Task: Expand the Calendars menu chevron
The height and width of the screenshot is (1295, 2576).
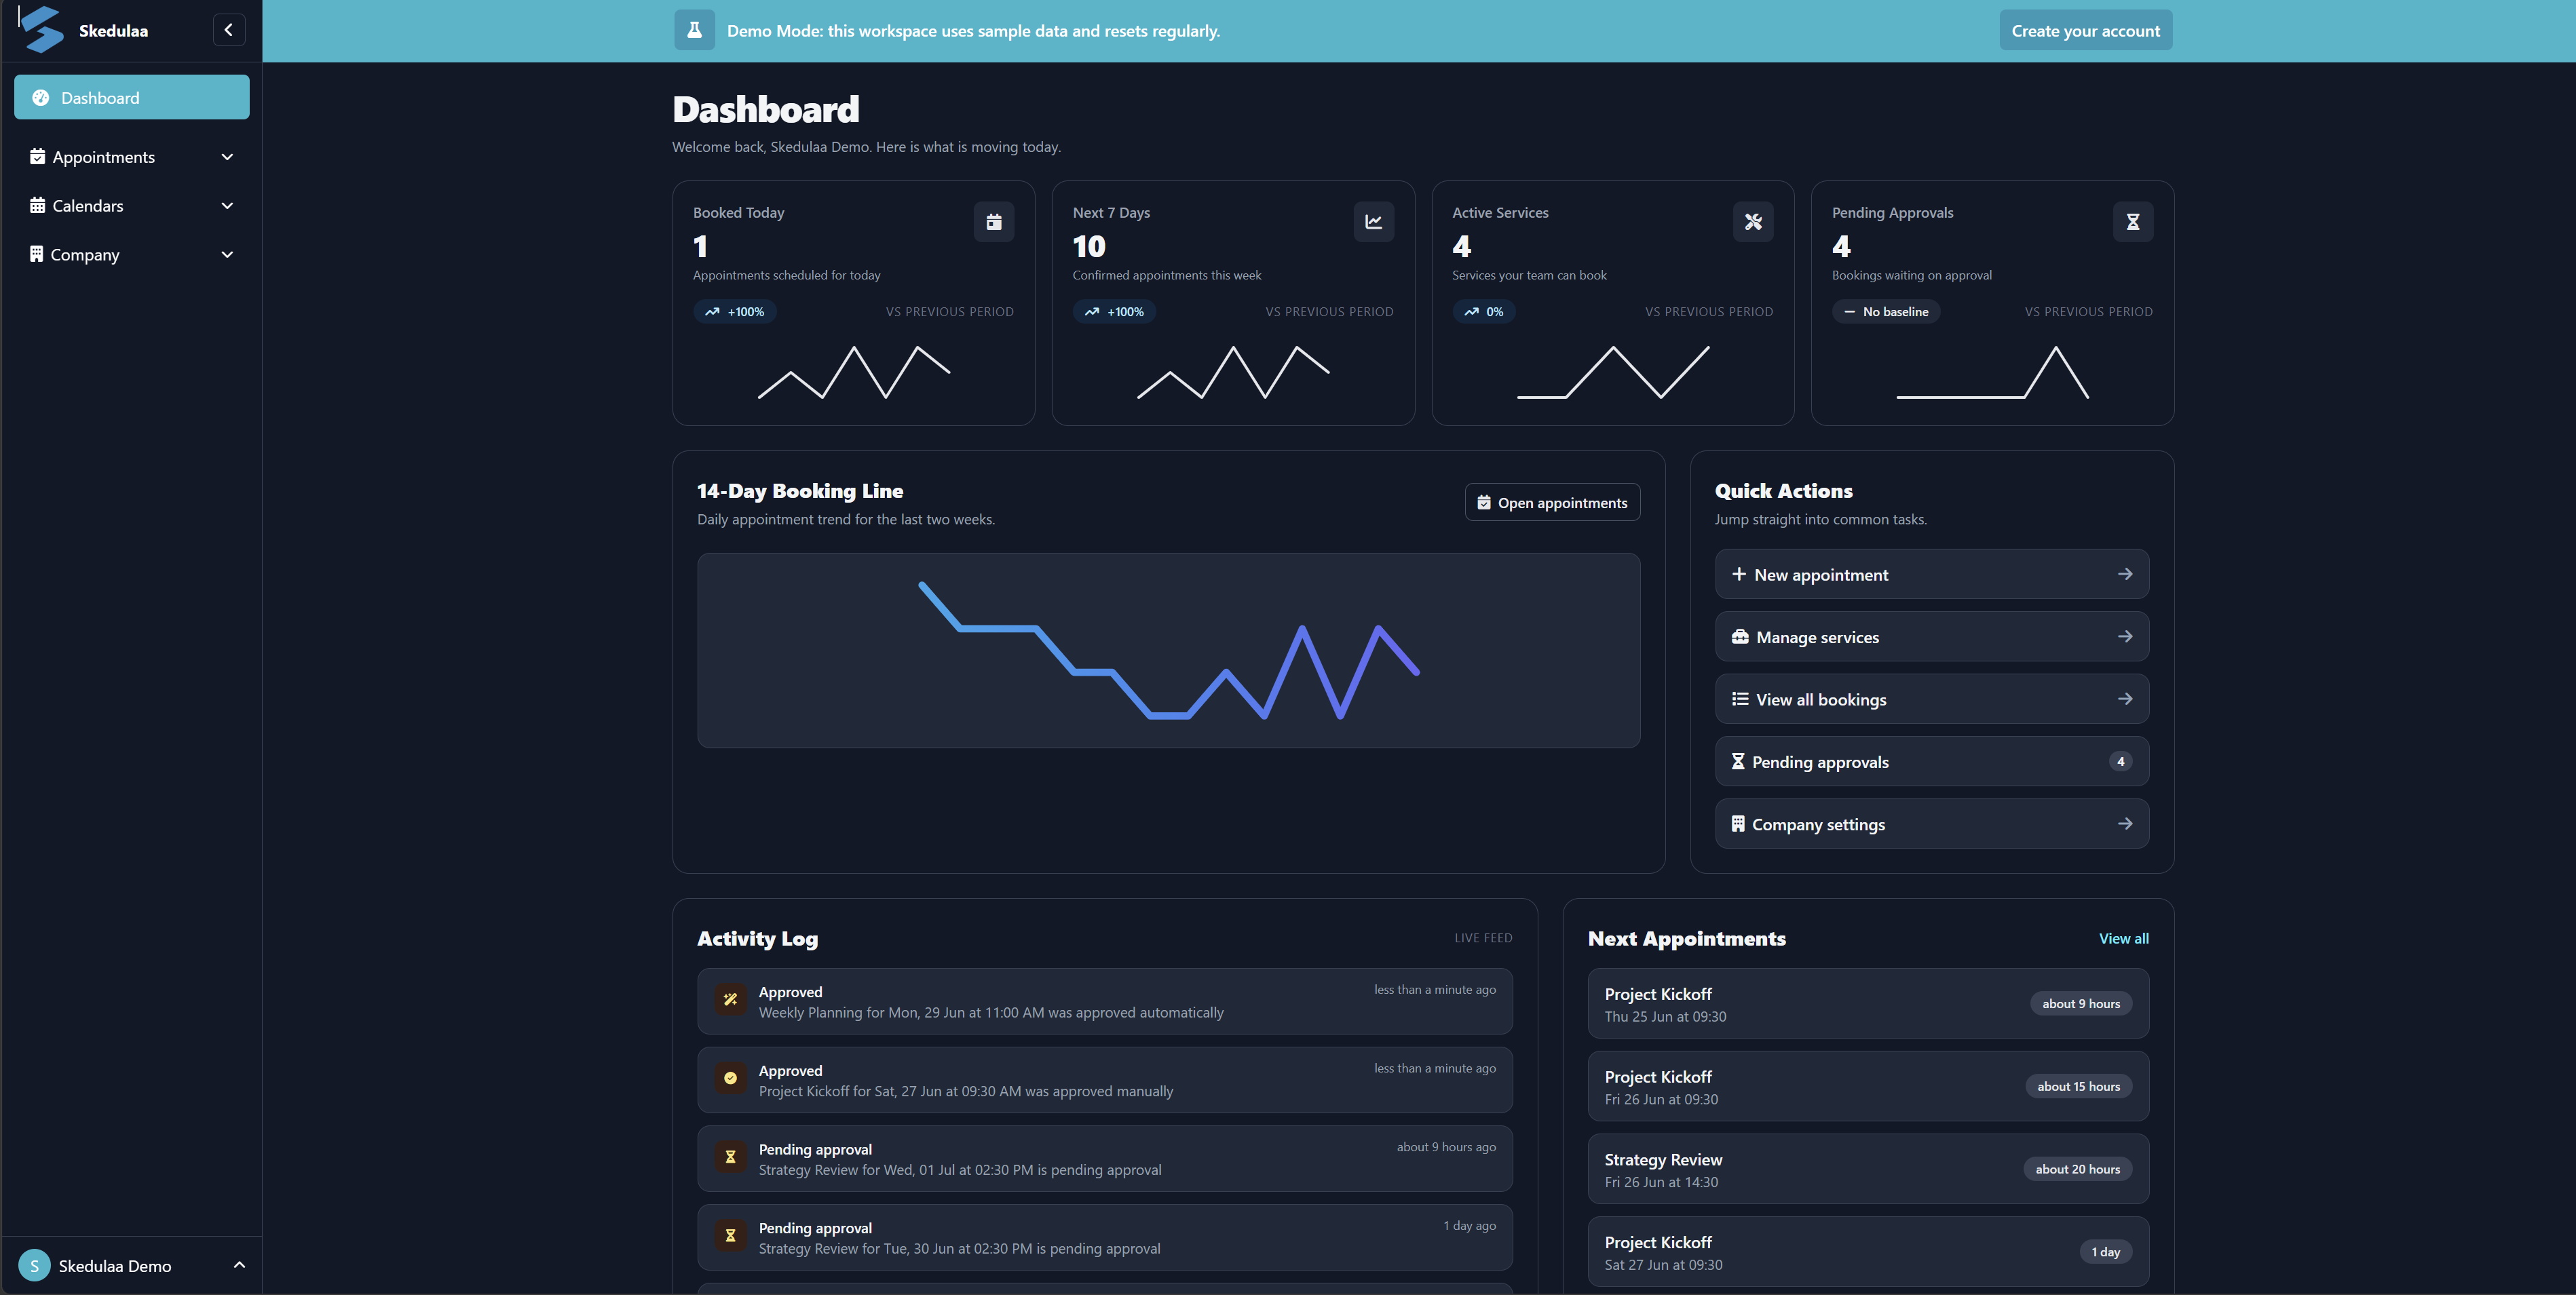Action: (227, 206)
